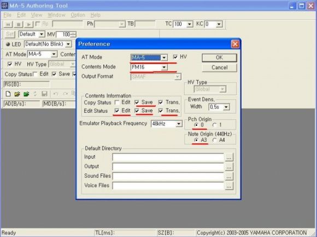The width and height of the screenshot is (317, 237).
Task: Click Cancel in Preference dialog
Action: pyautogui.click(x=219, y=68)
